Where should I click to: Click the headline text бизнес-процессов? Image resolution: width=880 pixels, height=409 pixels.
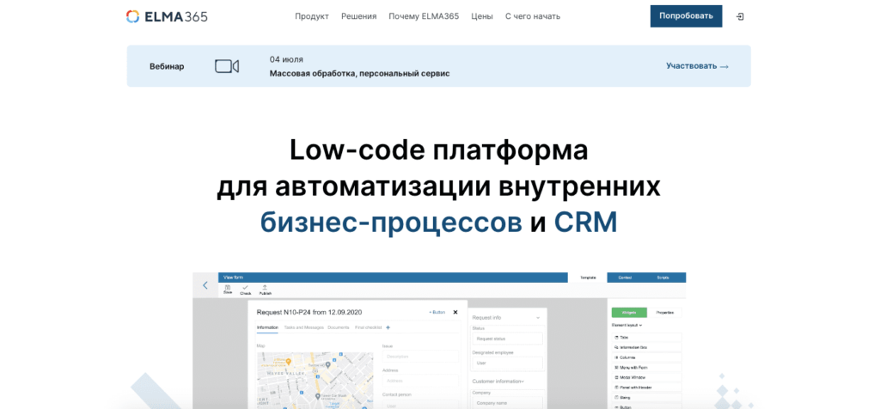pos(391,223)
